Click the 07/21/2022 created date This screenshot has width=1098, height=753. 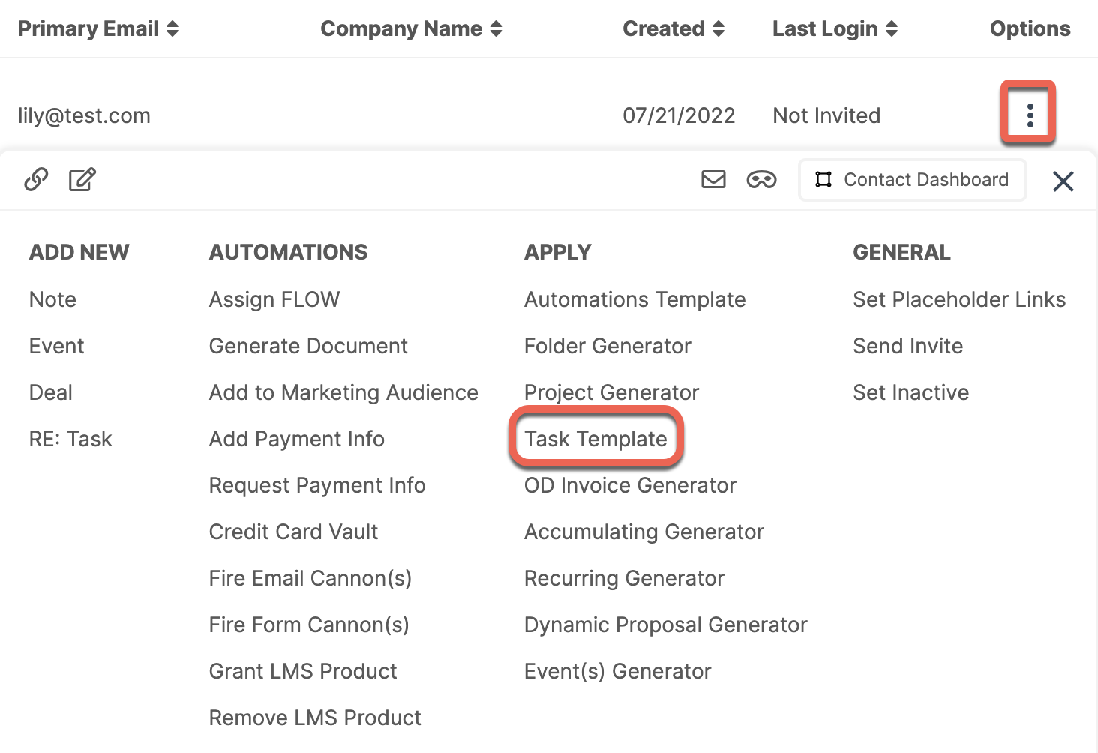pyautogui.click(x=679, y=115)
